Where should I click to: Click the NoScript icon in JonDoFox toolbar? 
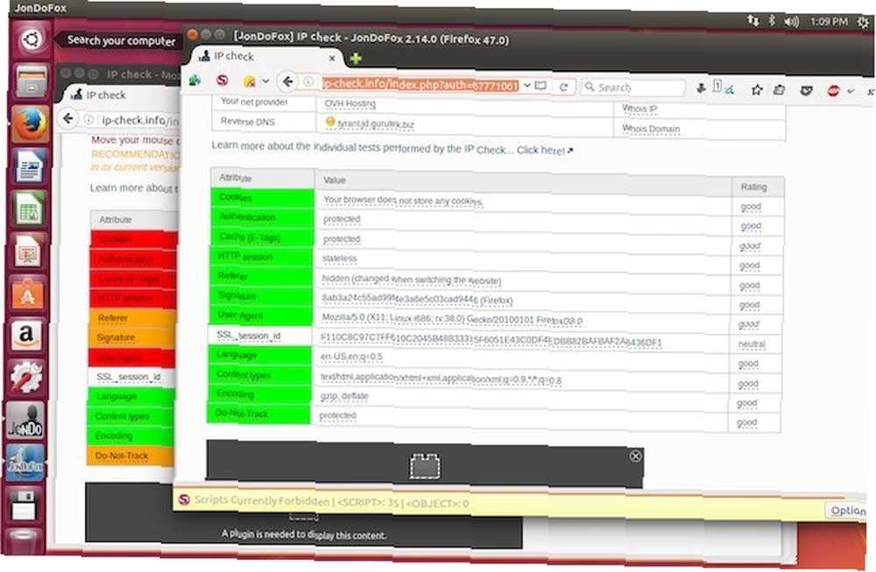(222, 81)
